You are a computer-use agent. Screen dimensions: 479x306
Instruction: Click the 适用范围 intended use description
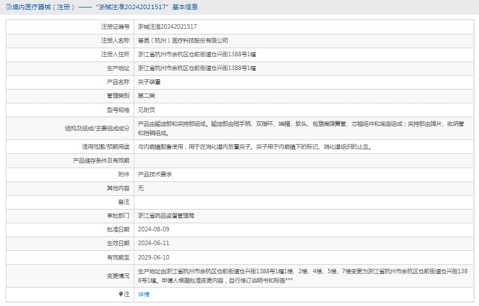(255, 146)
